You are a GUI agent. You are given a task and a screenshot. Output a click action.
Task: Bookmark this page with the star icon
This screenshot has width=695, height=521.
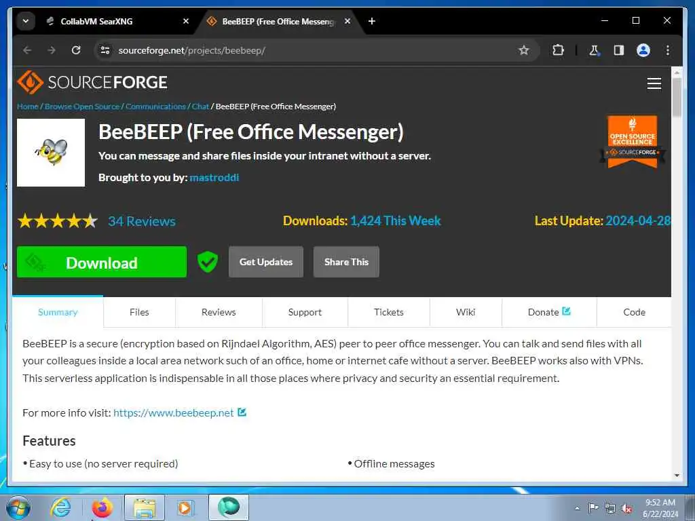coord(524,50)
